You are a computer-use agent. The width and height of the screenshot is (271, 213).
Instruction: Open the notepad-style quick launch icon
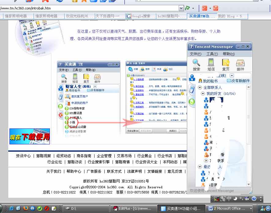point(54,208)
